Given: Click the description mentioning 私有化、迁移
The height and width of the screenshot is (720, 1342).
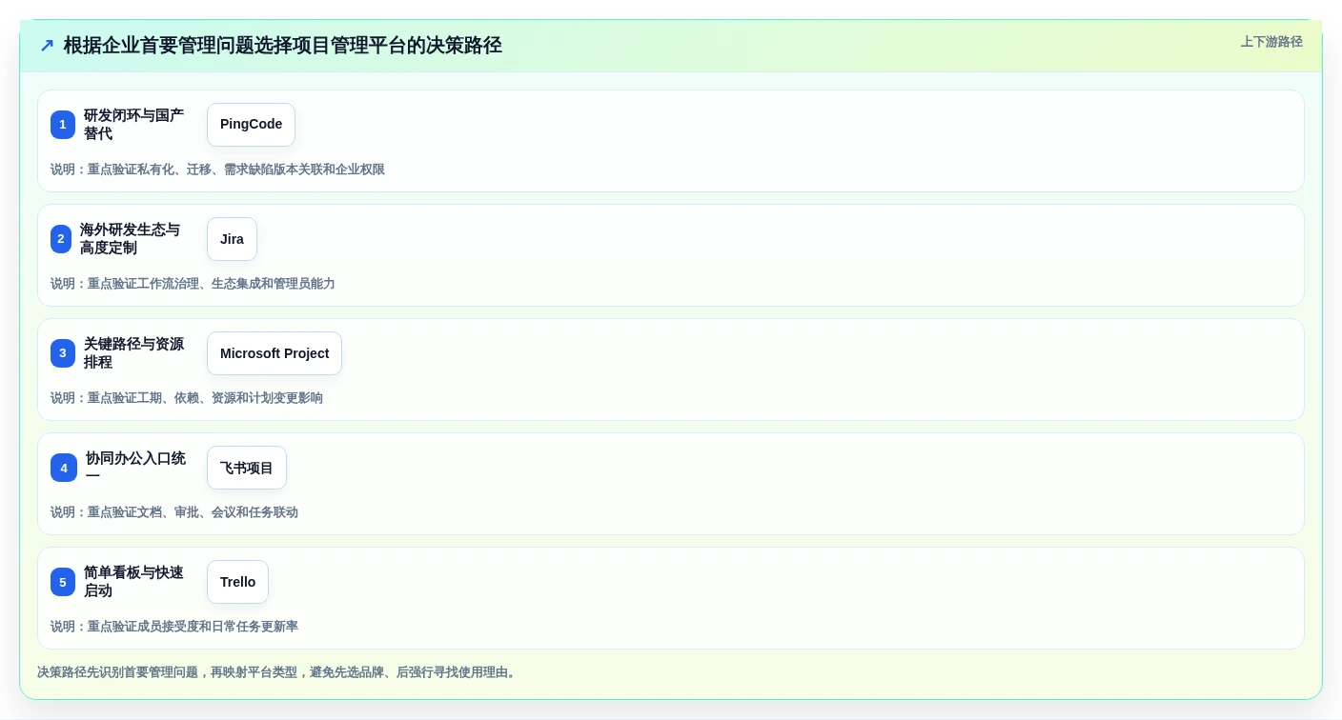Looking at the screenshot, I should [x=217, y=170].
